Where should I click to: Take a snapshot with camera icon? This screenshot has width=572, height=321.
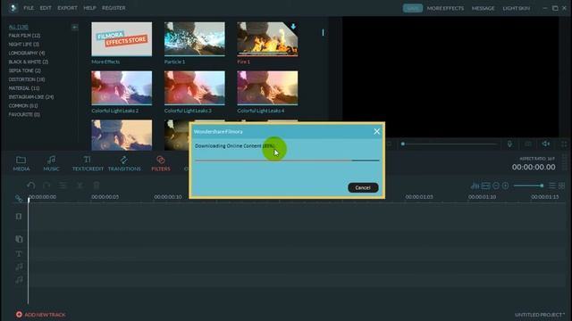pos(528,144)
